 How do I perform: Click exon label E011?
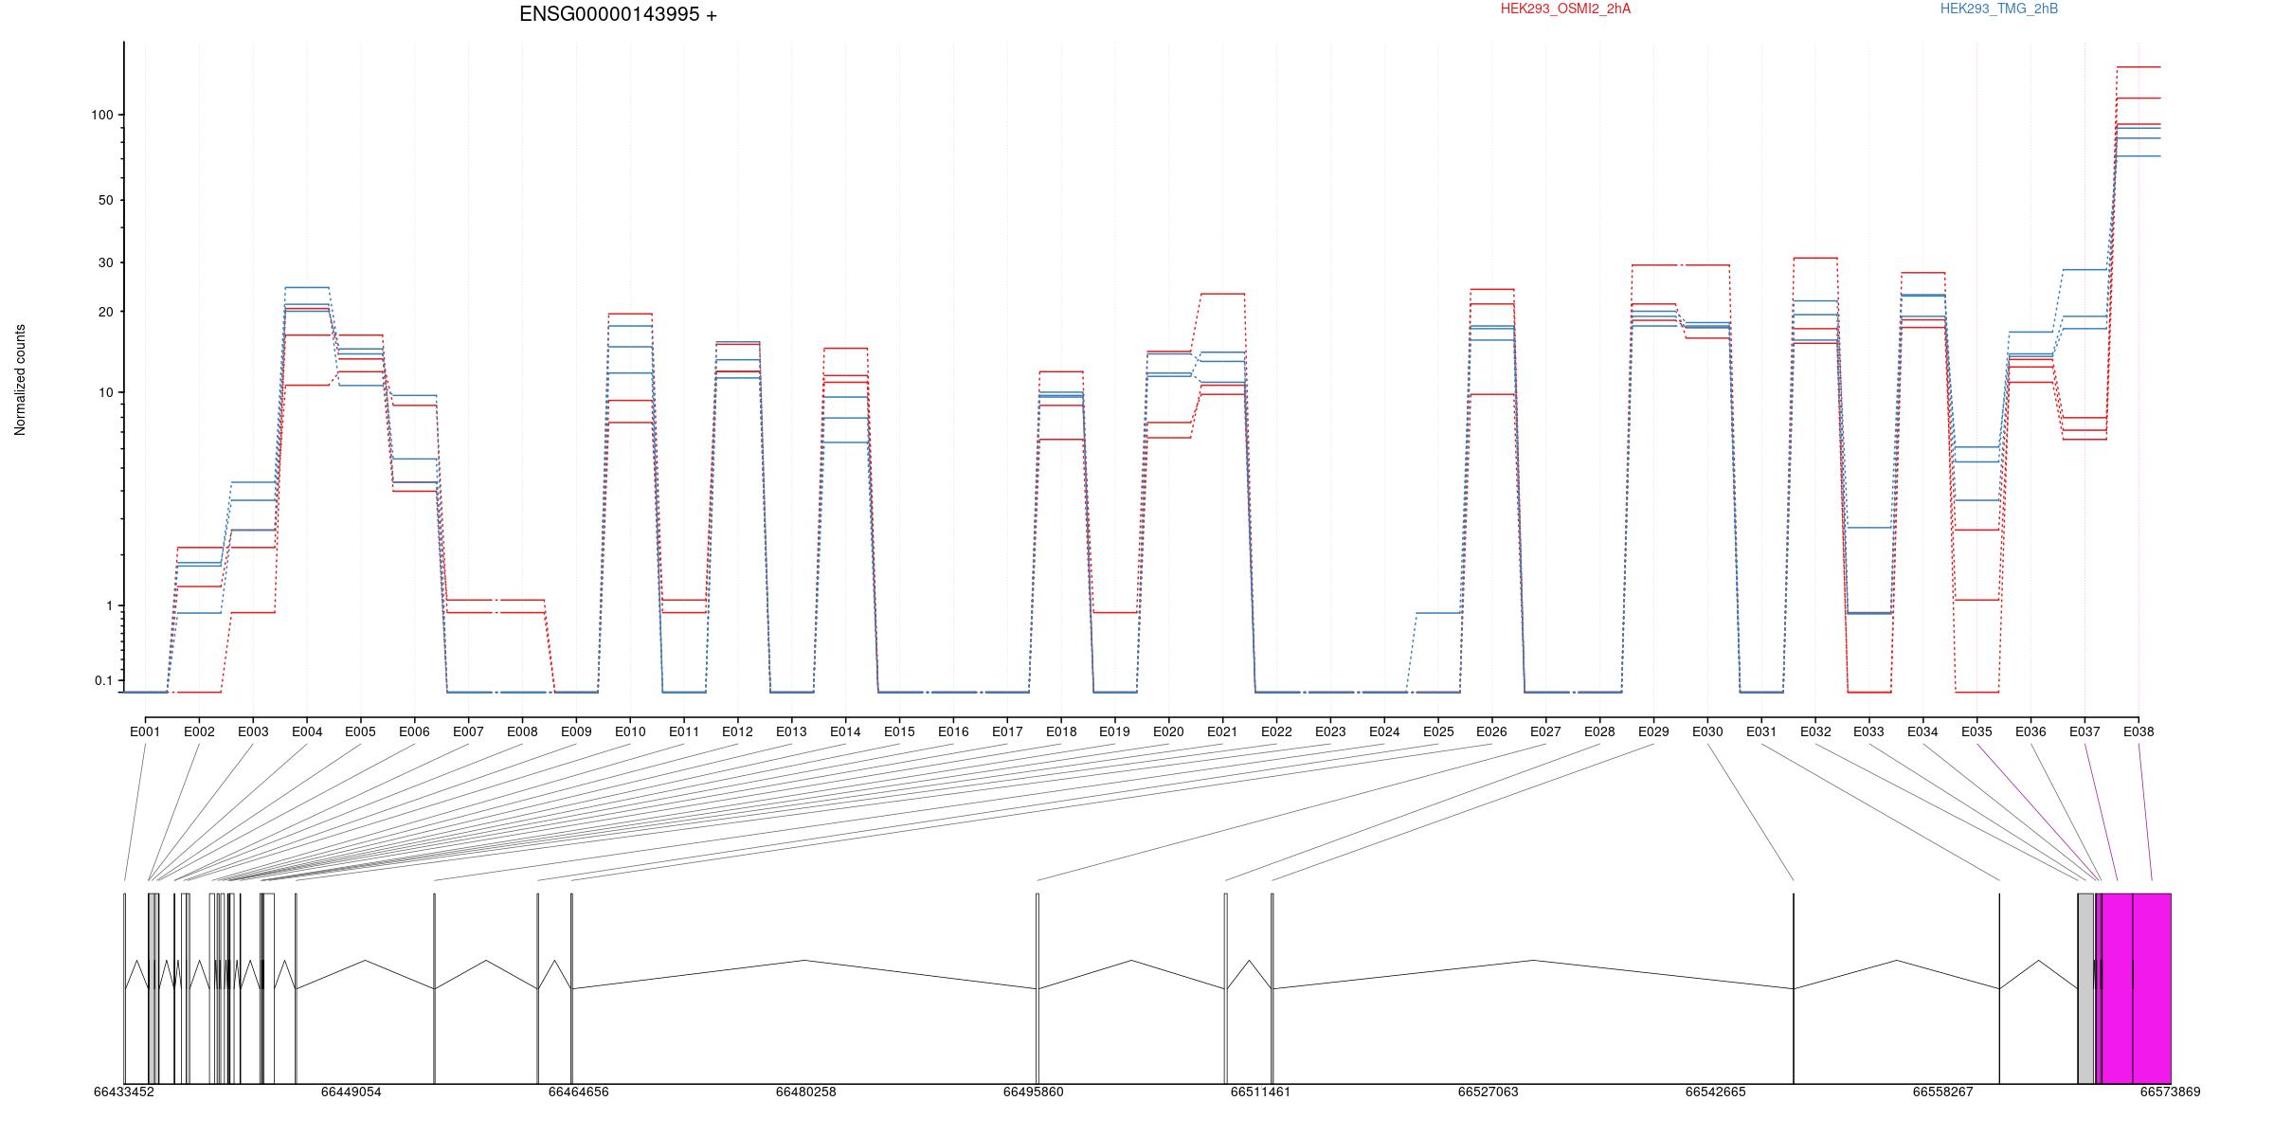(684, 731)
